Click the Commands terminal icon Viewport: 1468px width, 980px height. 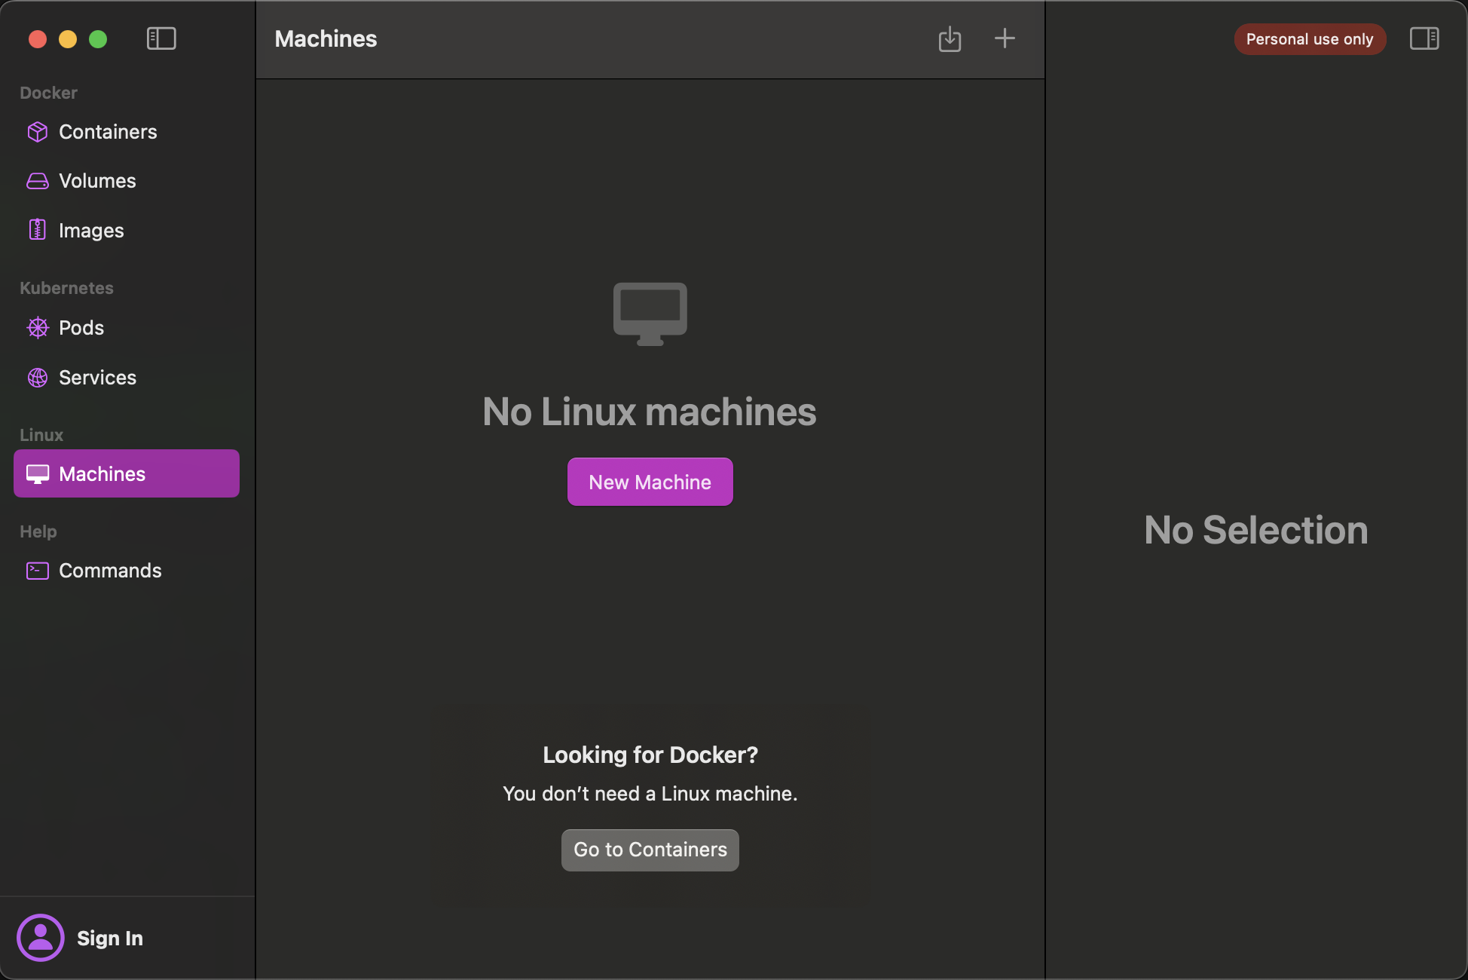click(x=38, y=571)
